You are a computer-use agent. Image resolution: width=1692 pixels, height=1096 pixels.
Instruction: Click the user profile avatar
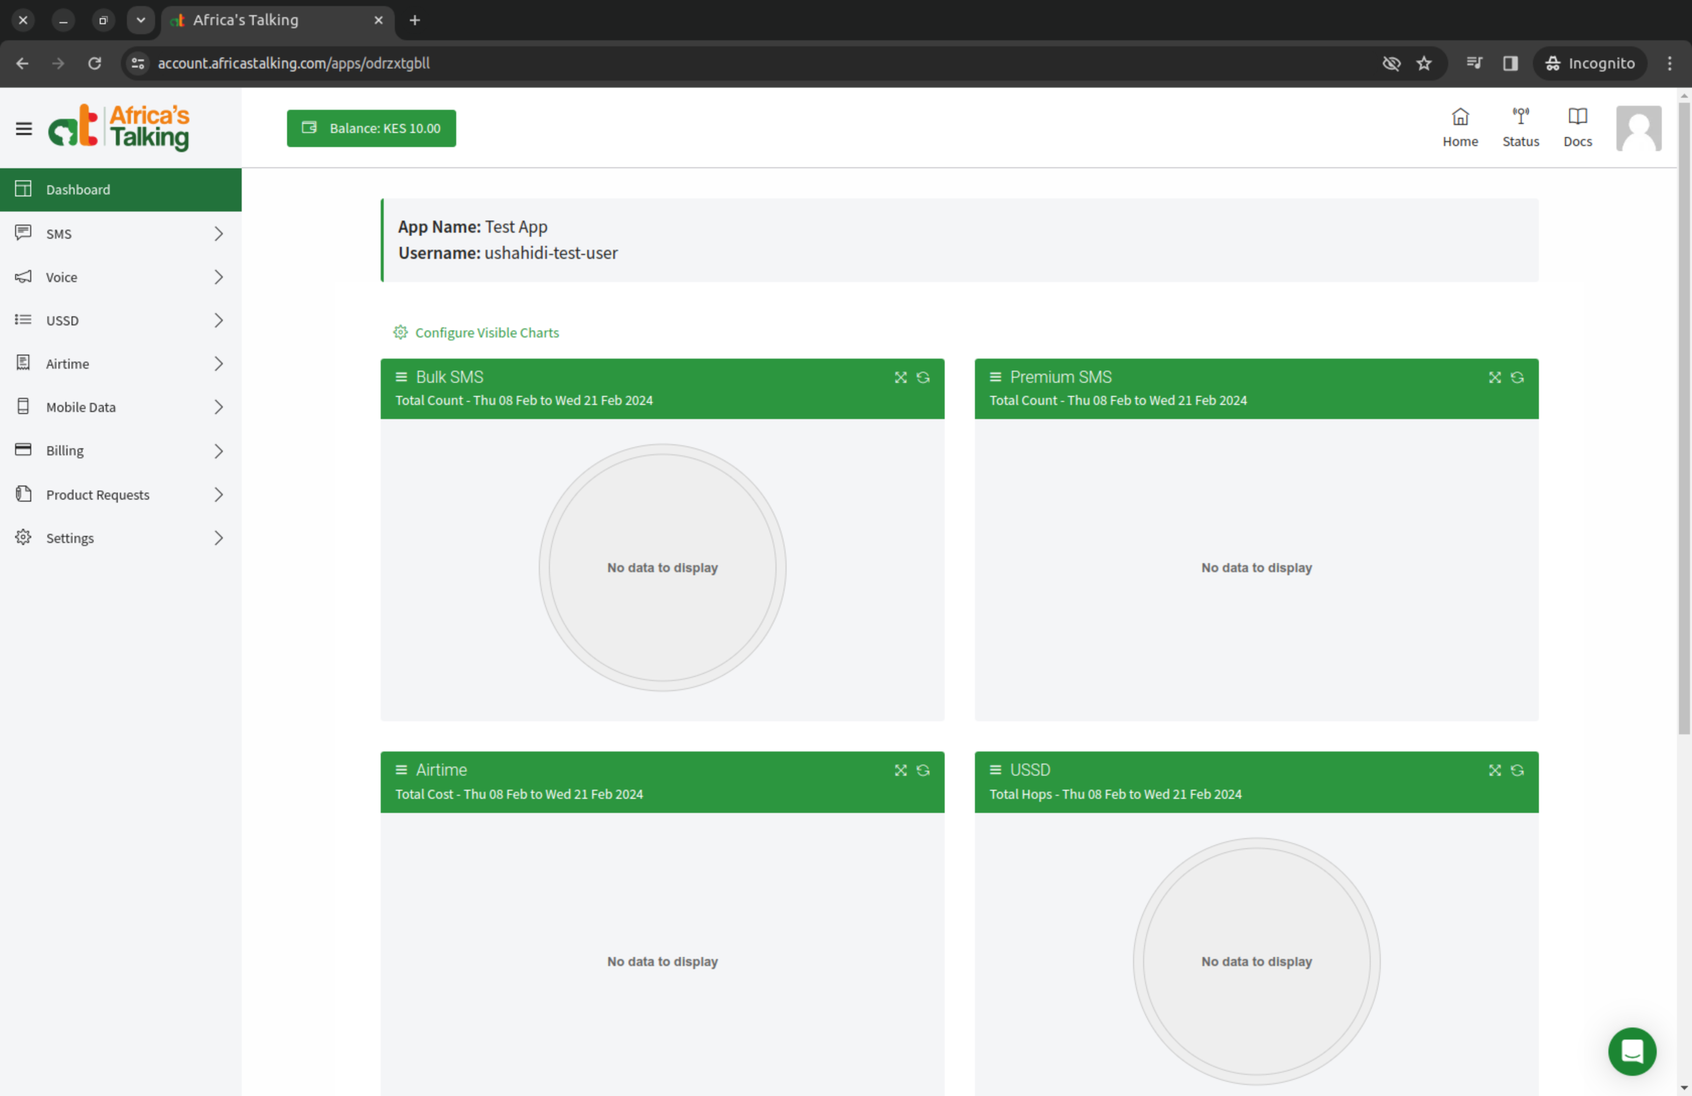click(x=1638, y=129)
